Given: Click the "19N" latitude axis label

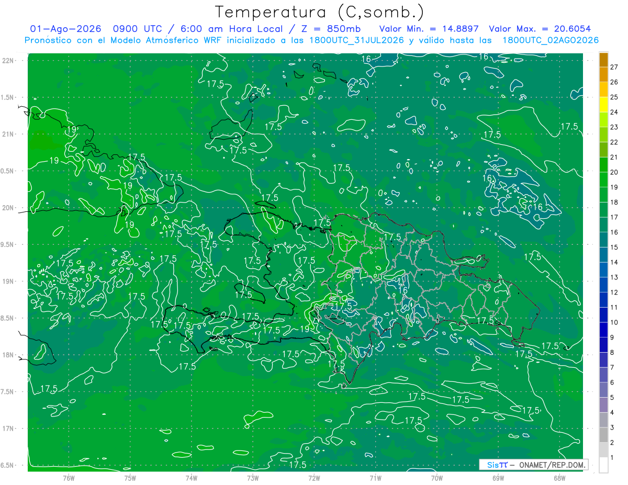Looking at the screenshot, I should tap(8, 281).
